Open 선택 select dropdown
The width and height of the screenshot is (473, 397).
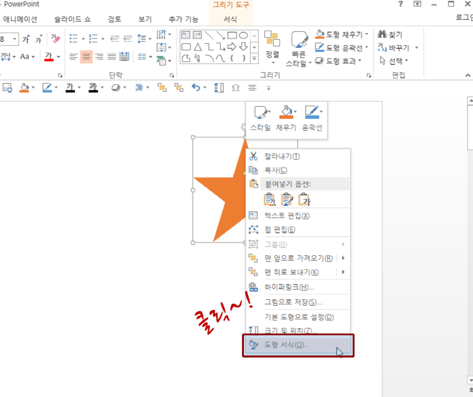(x=394, y=61)
